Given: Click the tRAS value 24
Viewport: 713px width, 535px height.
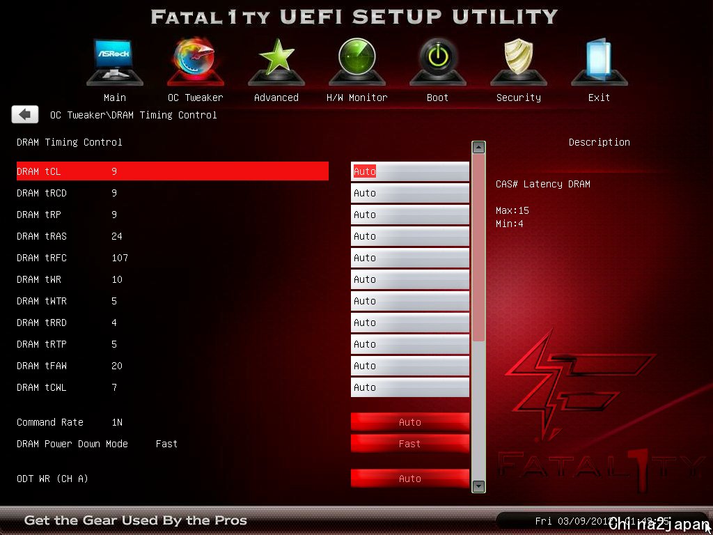Looking at the screenshot, I should coord(117,236).
